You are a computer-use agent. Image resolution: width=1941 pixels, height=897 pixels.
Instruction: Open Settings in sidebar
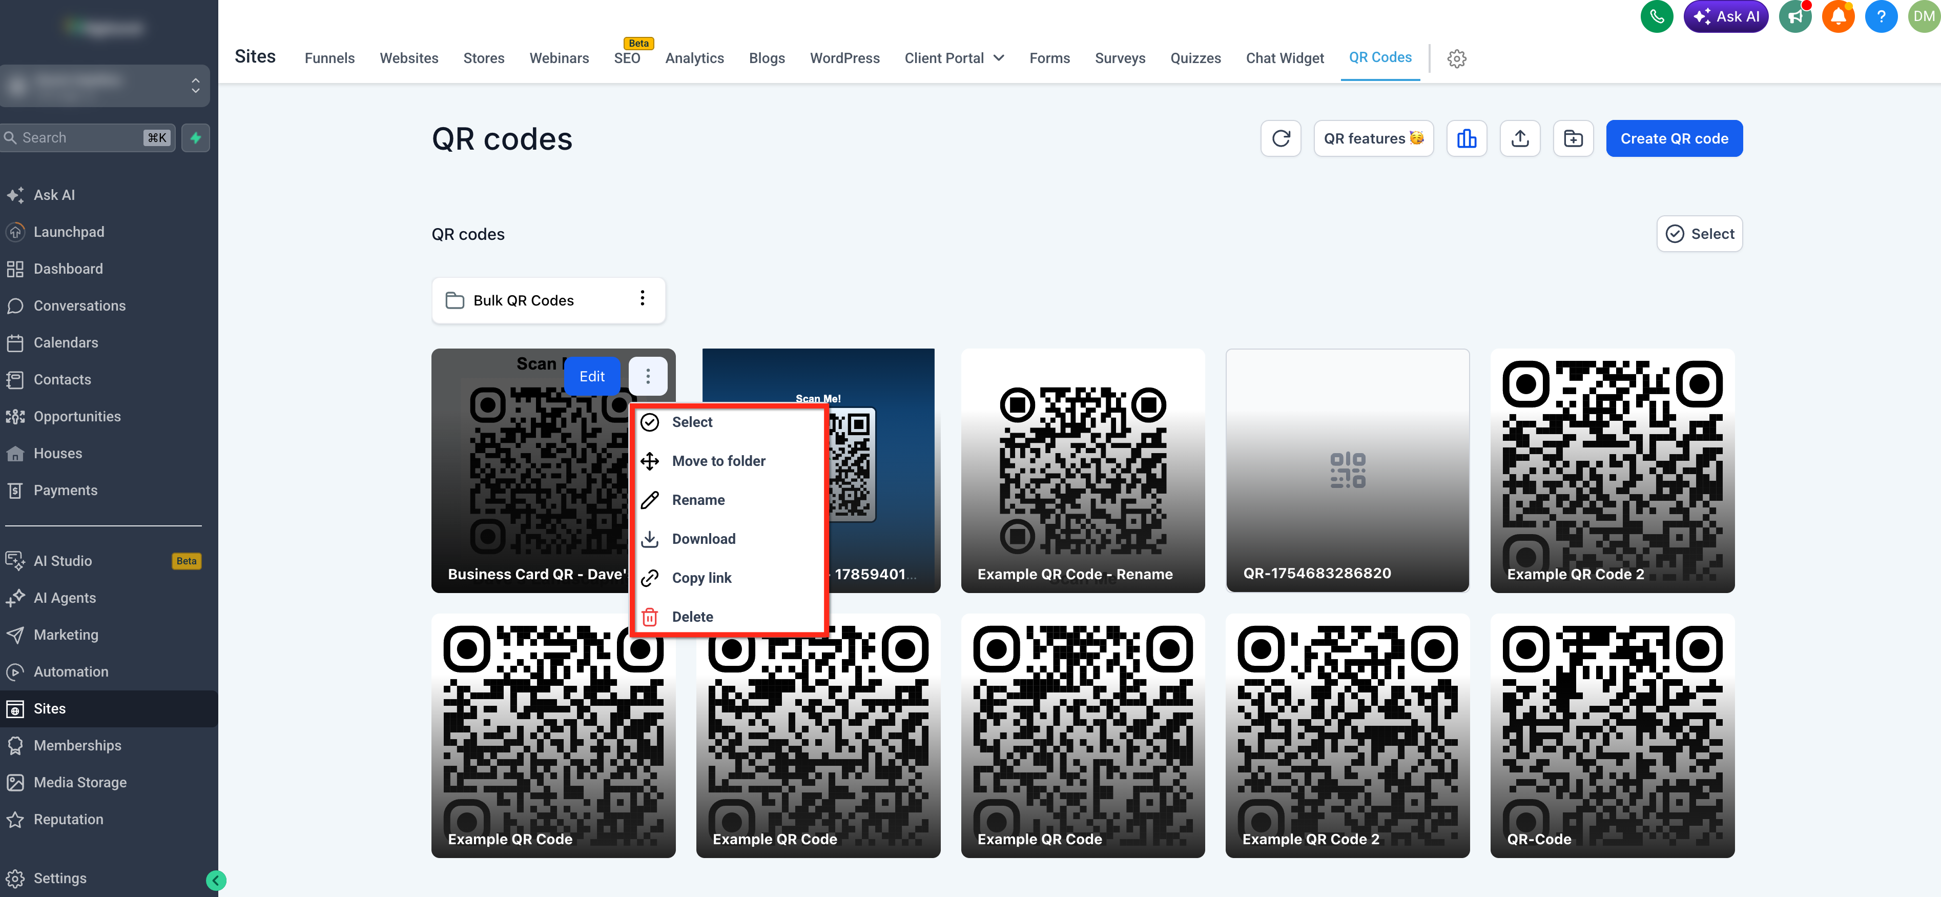pos(60,878)
